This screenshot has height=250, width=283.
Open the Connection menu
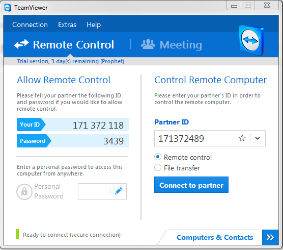[30, 24]
